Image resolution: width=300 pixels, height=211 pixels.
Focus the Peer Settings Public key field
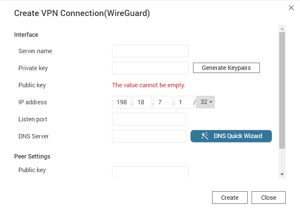pos(150,172)
